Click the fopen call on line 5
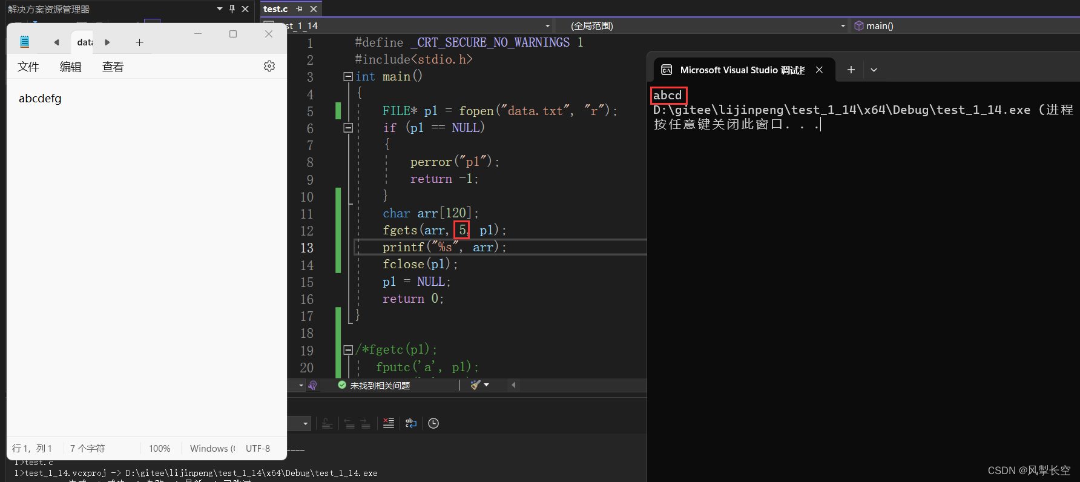Screen dimensions: 1080x482 538,111
